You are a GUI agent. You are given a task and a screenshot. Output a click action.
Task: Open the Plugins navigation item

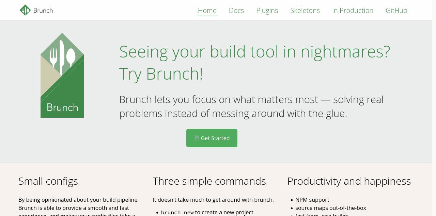point(267,11)
